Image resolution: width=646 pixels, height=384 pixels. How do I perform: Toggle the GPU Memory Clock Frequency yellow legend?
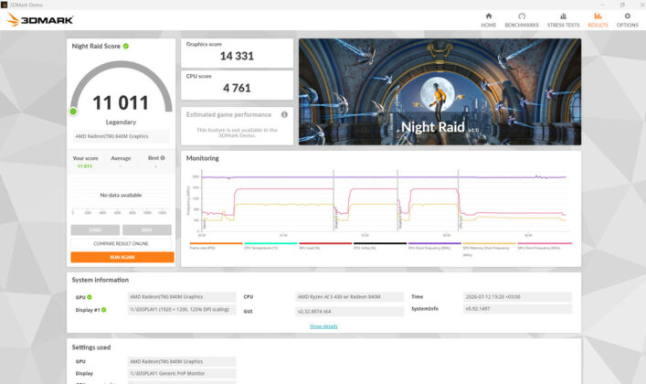click(489, 249)
